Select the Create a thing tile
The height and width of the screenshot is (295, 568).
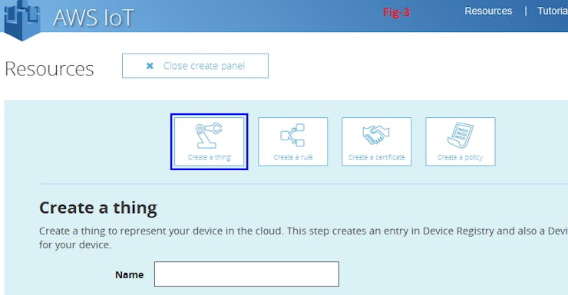pyautogui.click(x=210, y=142)
